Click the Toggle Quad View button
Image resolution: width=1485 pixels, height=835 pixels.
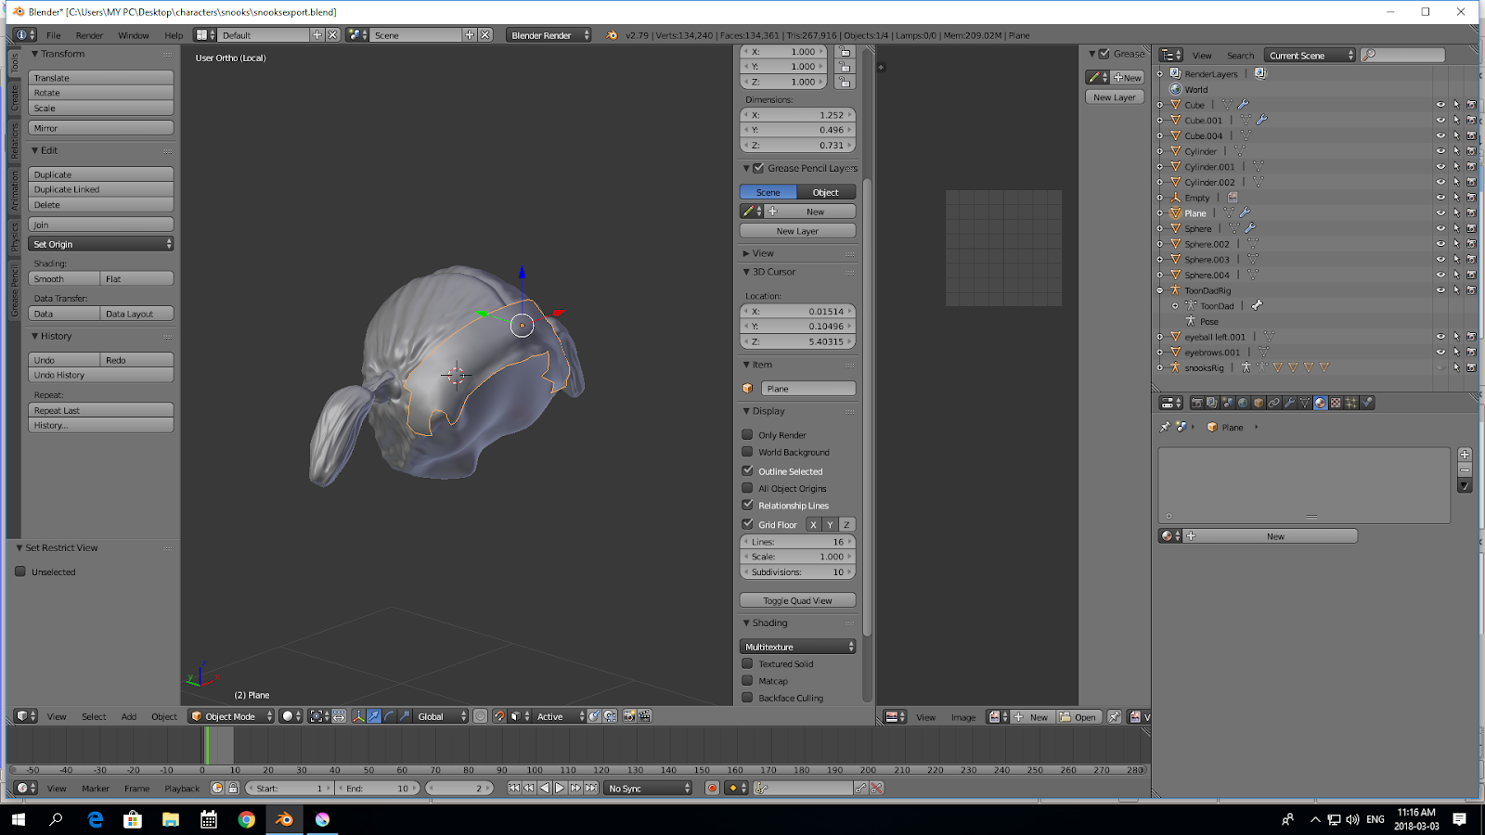797,600
